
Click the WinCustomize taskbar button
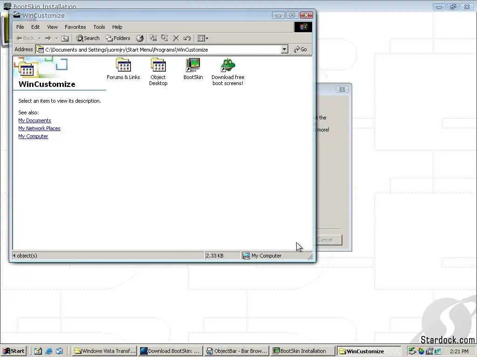click(369, 351)
